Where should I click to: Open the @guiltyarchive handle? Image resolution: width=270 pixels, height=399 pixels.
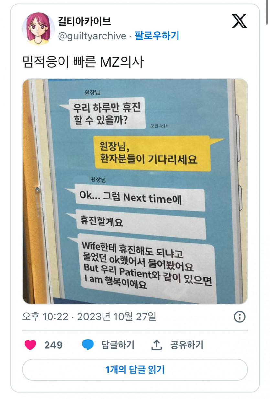tap(92, 36)
